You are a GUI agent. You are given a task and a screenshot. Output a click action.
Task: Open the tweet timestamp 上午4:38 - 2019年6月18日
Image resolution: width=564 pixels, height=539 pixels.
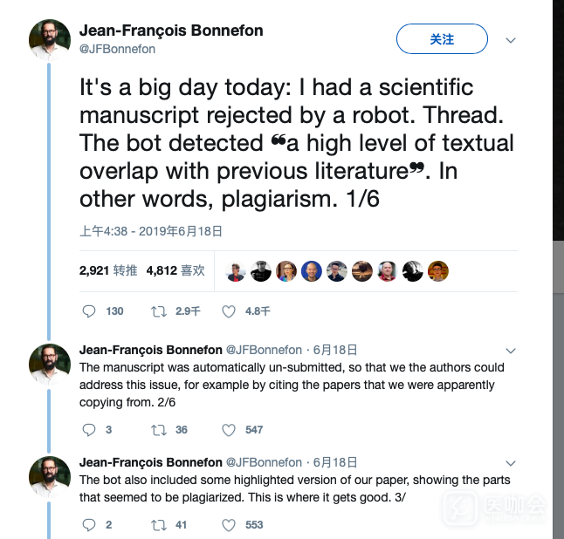coord(151,231)
